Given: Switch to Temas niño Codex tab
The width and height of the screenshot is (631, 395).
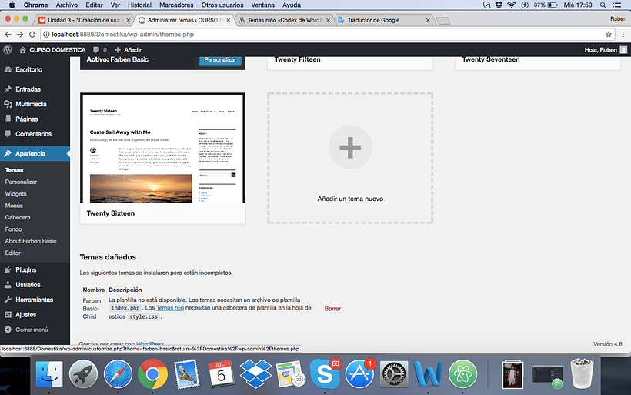Looking at the screenshot, I should pyautogui.click(x=284, y=20).
